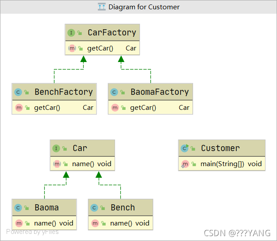Click the method icon in Bench
This screenshot has height=241, width=277.
pyautogui.click(x=95, y=223)
